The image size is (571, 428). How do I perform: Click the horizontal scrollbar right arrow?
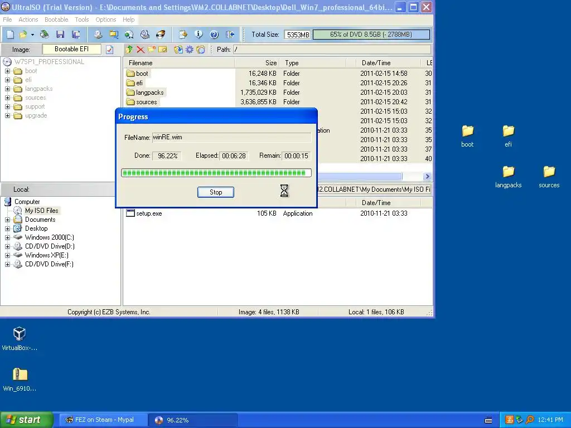coord(428,177)
